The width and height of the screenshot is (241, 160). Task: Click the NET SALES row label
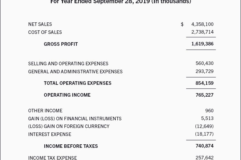[x=40, y=24]
